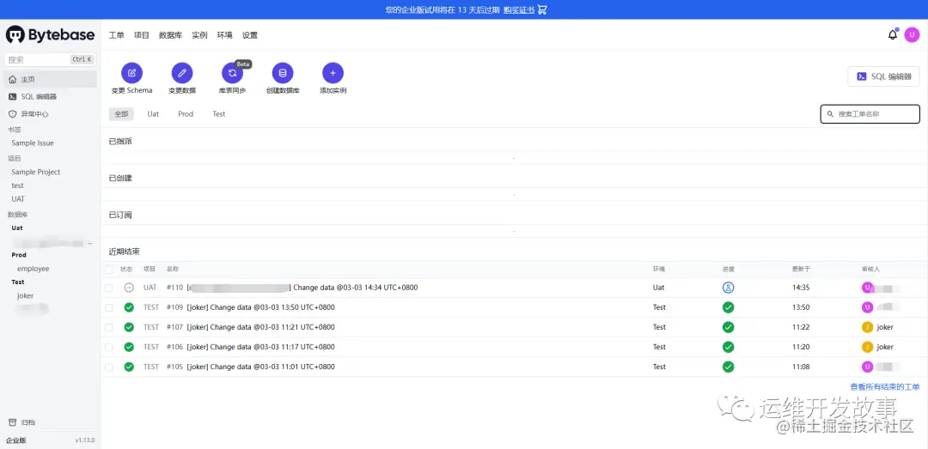Select the Prod environment tab
This screenshot has width=928, height=449.
[x=186, y=113]
